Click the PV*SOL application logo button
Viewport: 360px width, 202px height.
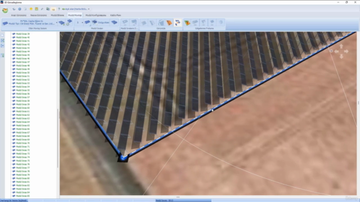click(x=5, y=10)
